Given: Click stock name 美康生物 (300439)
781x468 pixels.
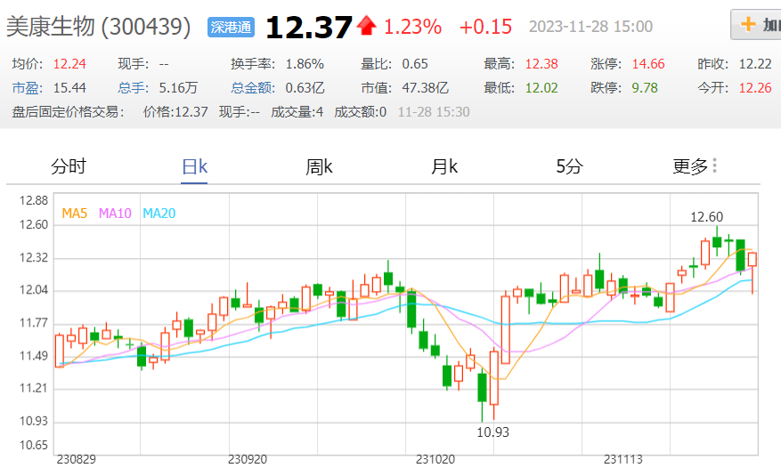Looking at the screenshot, I should tap(98, 27).
